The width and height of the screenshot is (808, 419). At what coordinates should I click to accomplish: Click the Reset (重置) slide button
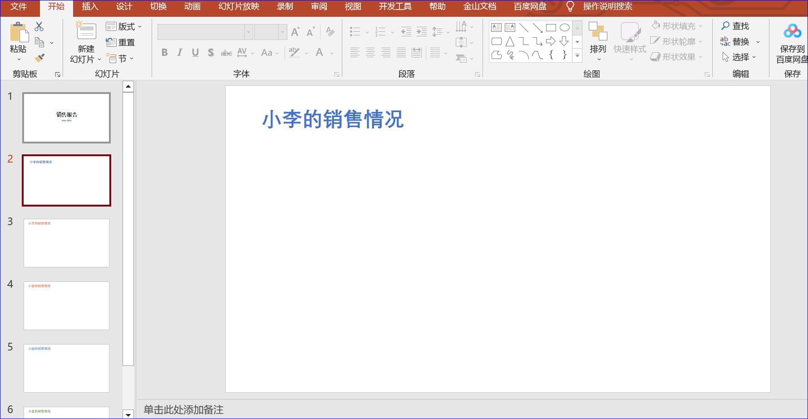pyautogui.click(x=120, y=42)
